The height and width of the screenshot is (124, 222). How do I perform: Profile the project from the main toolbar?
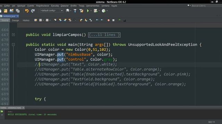coord(103,11)
